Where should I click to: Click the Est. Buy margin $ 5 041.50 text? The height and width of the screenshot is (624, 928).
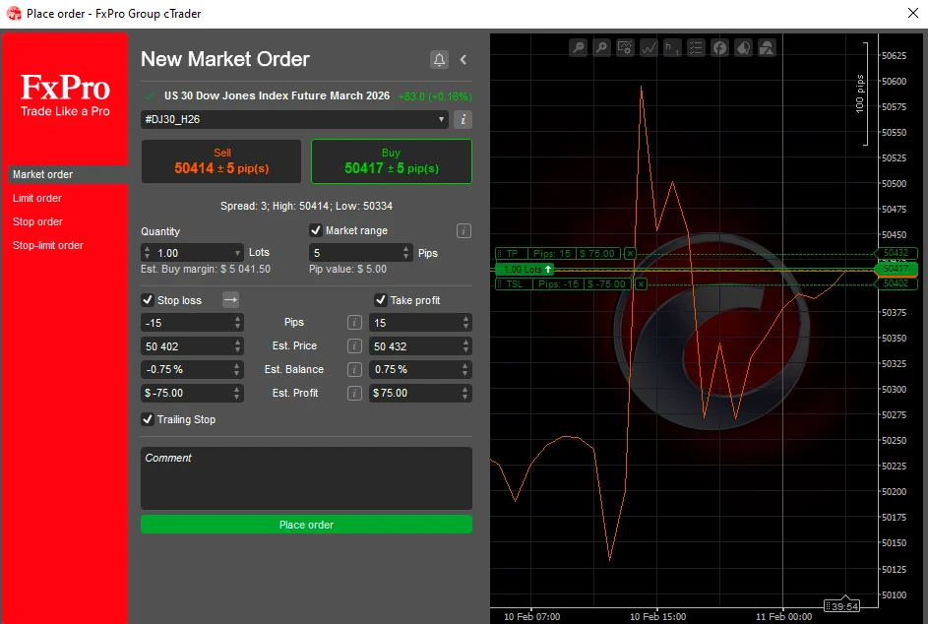[x=206, y=269]
